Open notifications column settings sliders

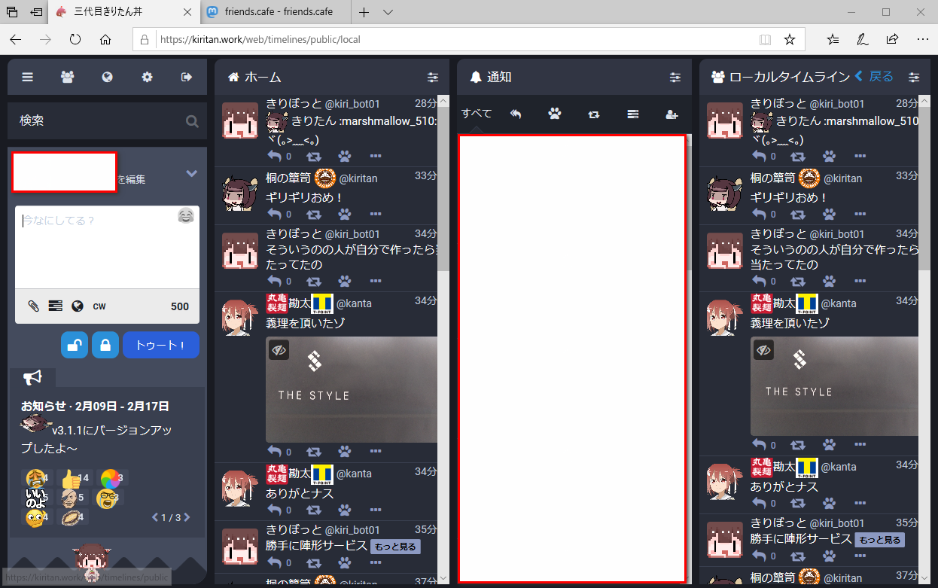click(675, 77)
